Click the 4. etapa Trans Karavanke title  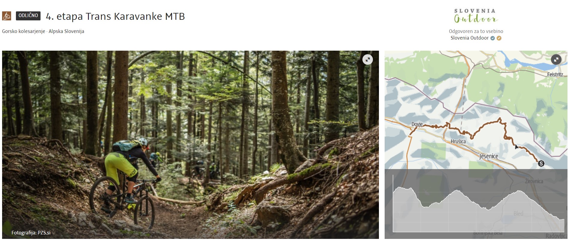click(x=115, y=16)
